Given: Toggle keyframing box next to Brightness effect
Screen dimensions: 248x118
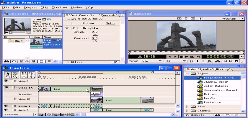Looking at the screenshot, I should 79,28.
